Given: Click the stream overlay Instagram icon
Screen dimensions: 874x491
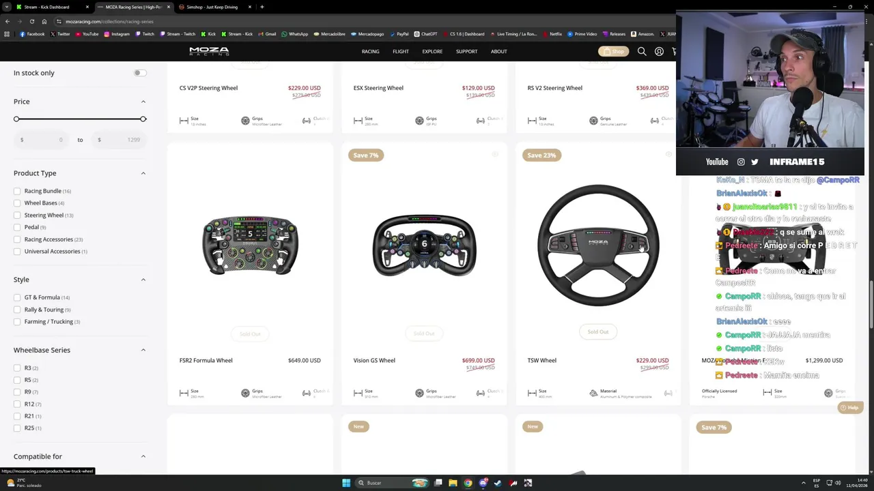Looking at the screenshot, I should [x=741, y=162].
